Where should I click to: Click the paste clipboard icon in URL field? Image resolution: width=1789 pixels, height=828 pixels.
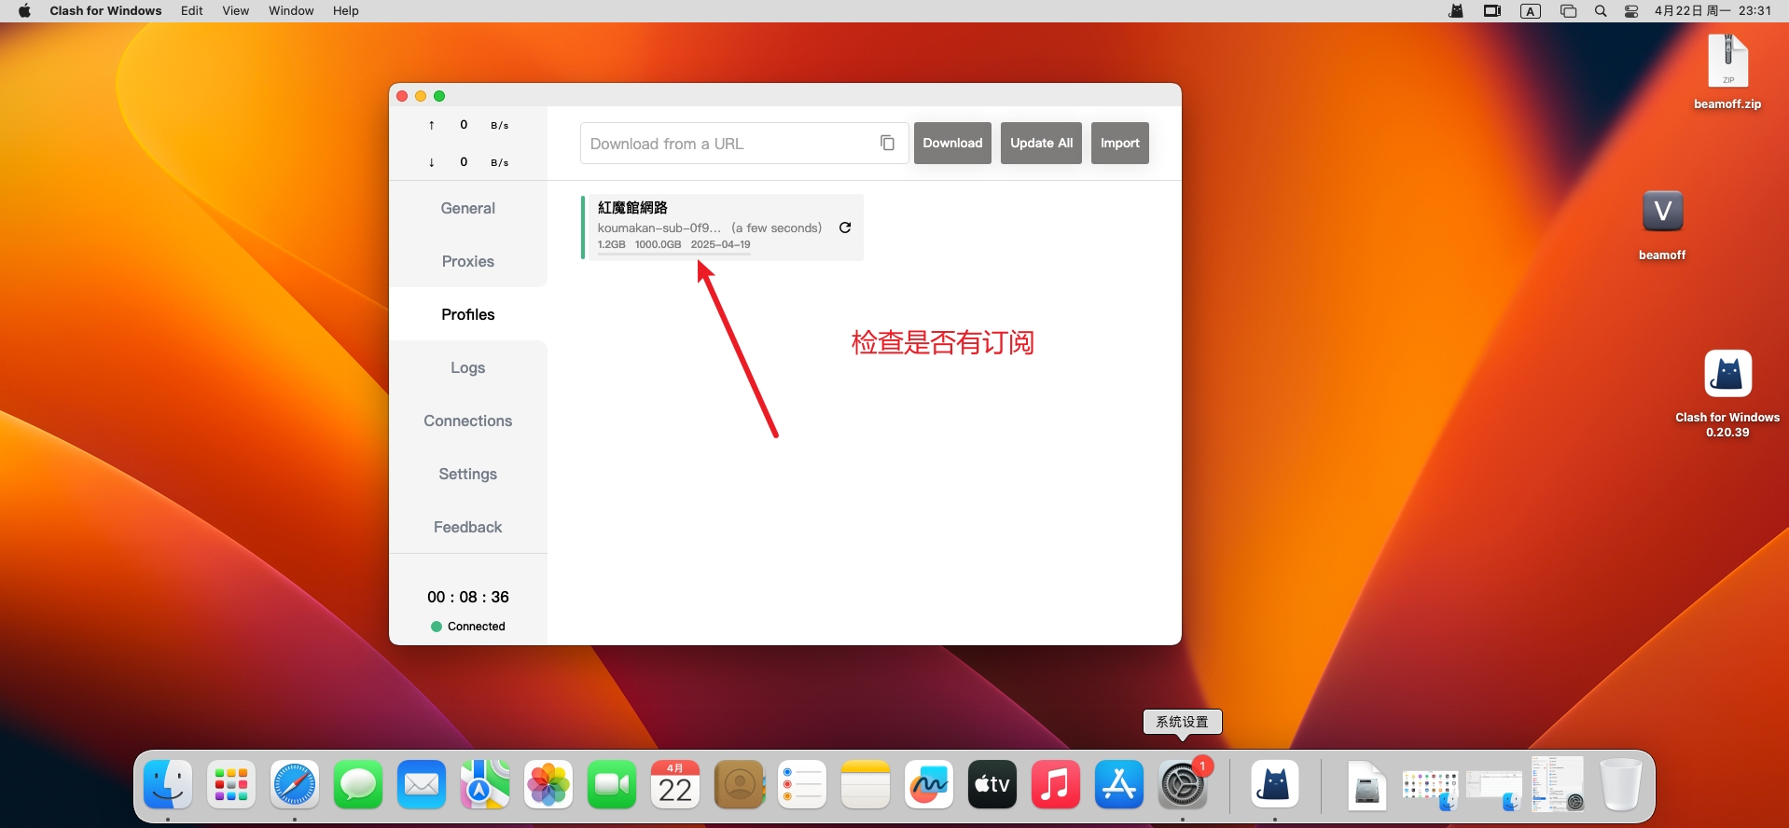[x=887, y=143]
